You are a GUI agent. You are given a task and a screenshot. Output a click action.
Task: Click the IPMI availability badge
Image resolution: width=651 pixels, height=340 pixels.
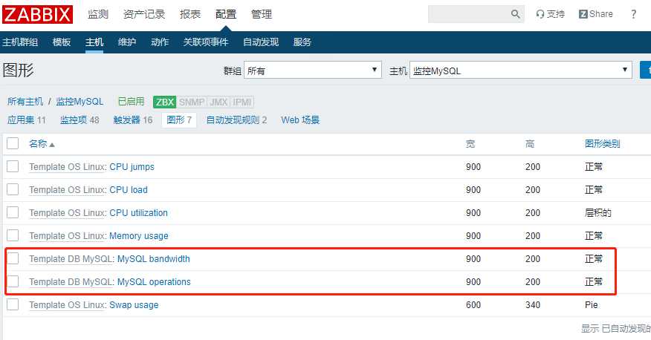click(x=242, y=102)
